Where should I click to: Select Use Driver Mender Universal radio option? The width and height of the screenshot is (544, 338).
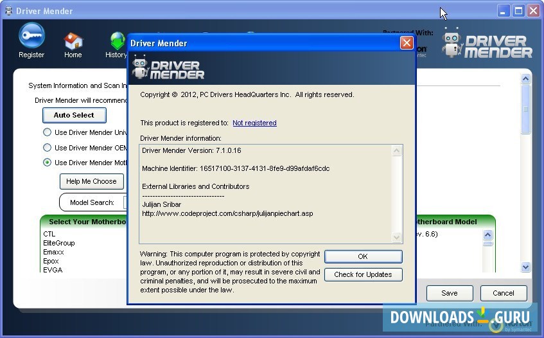click(x=47, y=132)
